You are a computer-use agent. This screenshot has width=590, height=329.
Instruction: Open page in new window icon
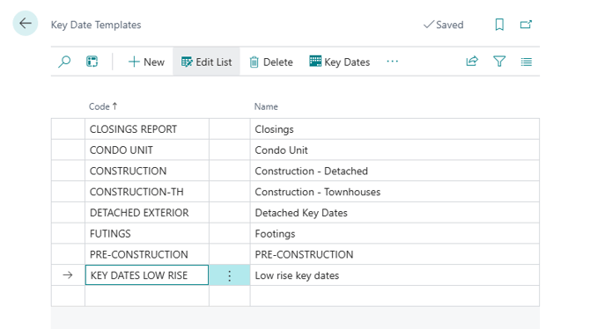(526, 25)
